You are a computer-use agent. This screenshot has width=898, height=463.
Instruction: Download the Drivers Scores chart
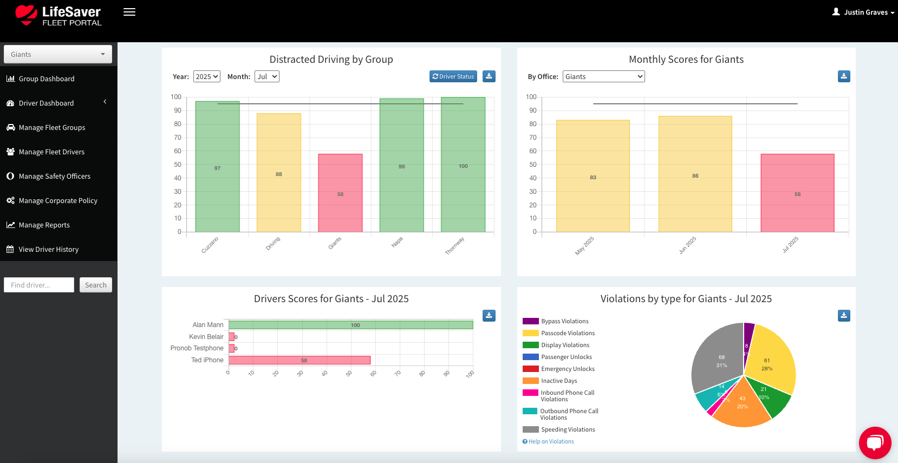tap(489, 316)
